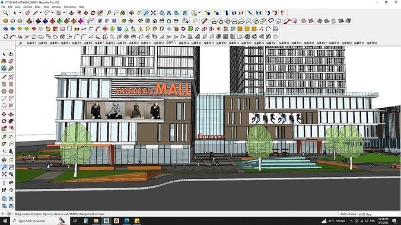Click status bar help question-mark icon
401x225 pixels.
[3, 214]
